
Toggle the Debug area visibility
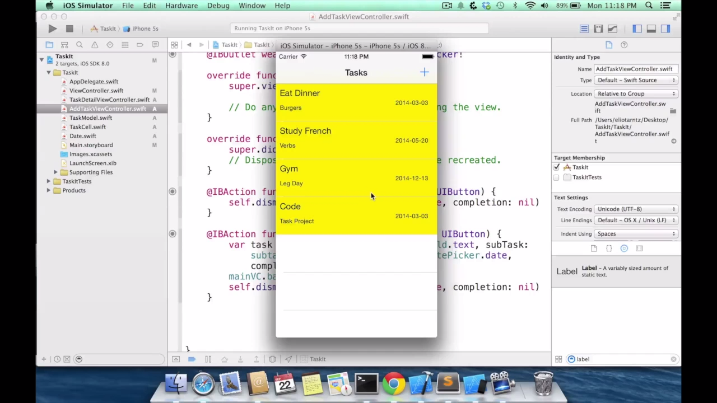pyautogui.click(x=651, y=29)
